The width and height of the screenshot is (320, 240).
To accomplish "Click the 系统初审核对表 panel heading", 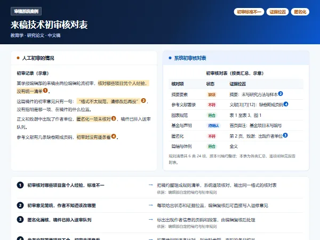I will (190, 58).
